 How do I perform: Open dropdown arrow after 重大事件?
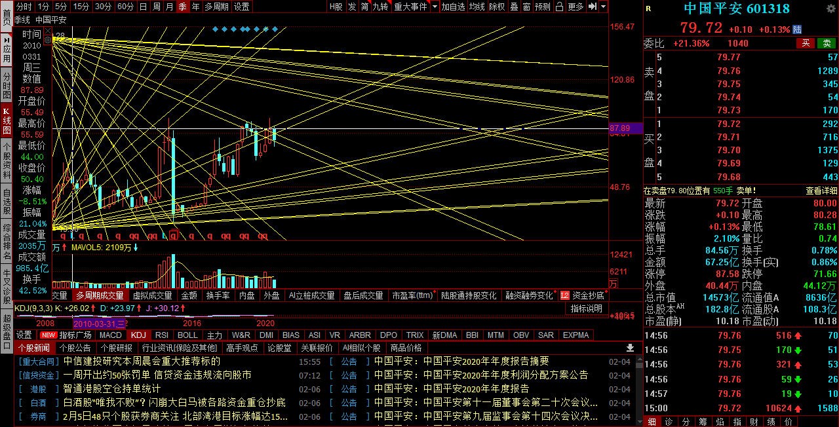pos(433,7)
